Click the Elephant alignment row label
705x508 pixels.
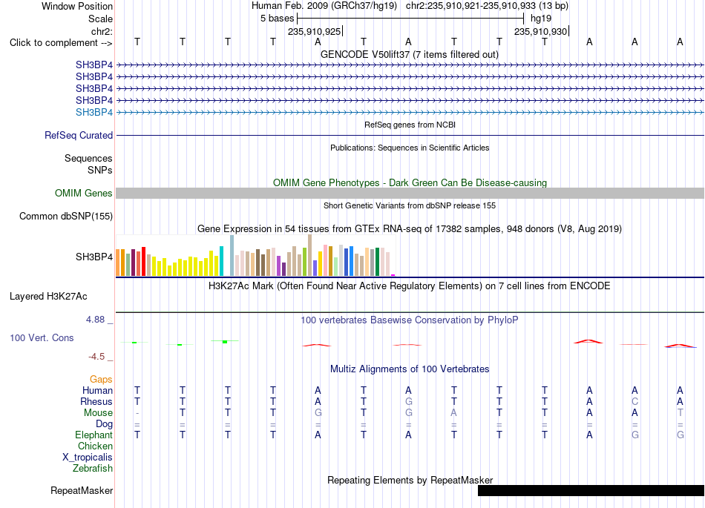(x=94, y=435)
